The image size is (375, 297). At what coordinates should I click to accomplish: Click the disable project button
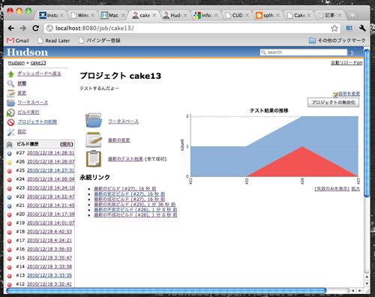333,102
